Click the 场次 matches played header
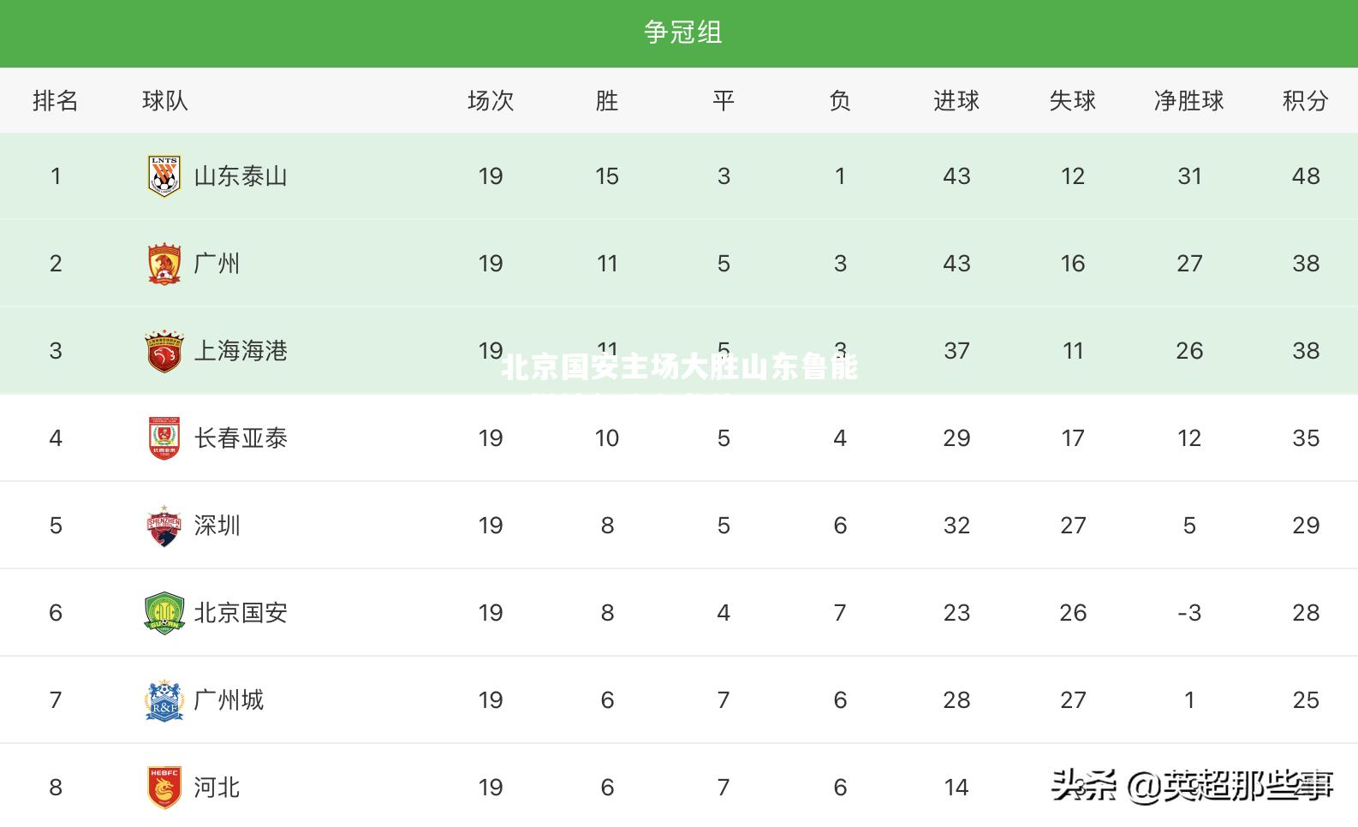The image size is (1358, 827). click(491, 101)
